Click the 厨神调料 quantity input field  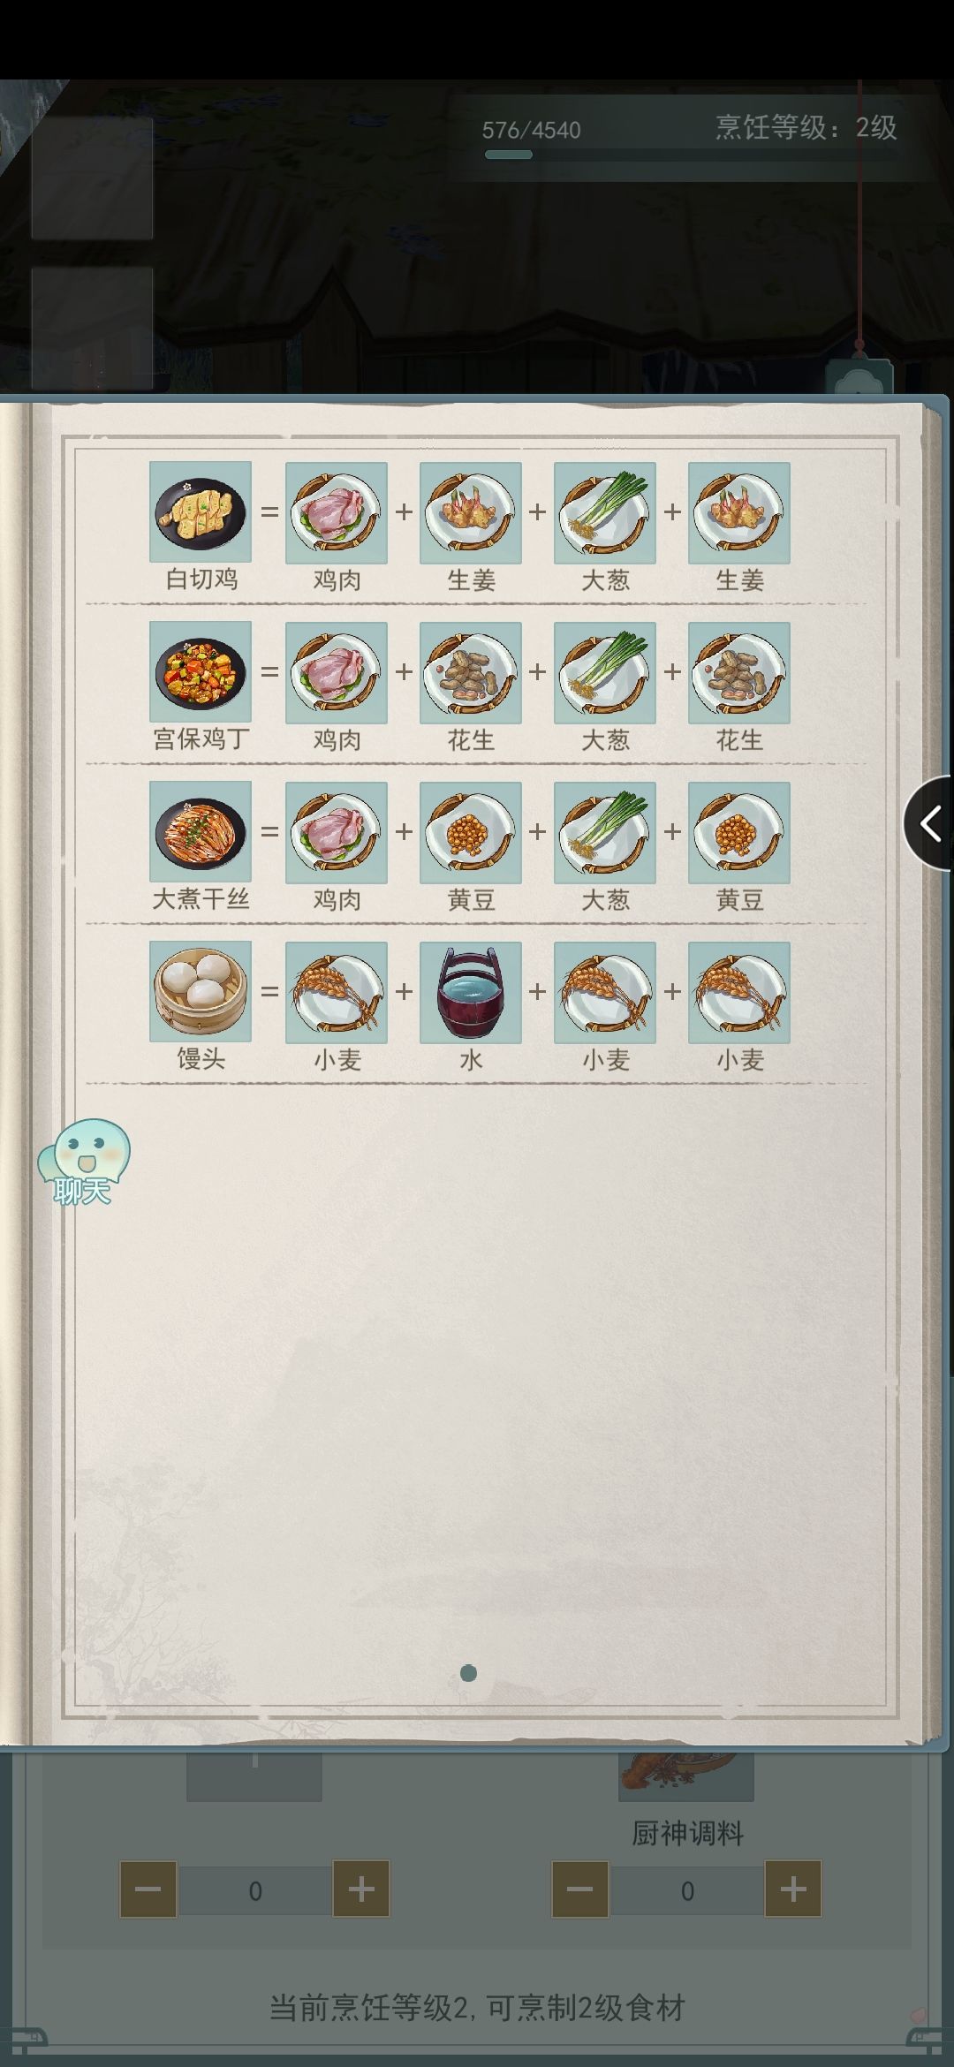(686, 1890)
